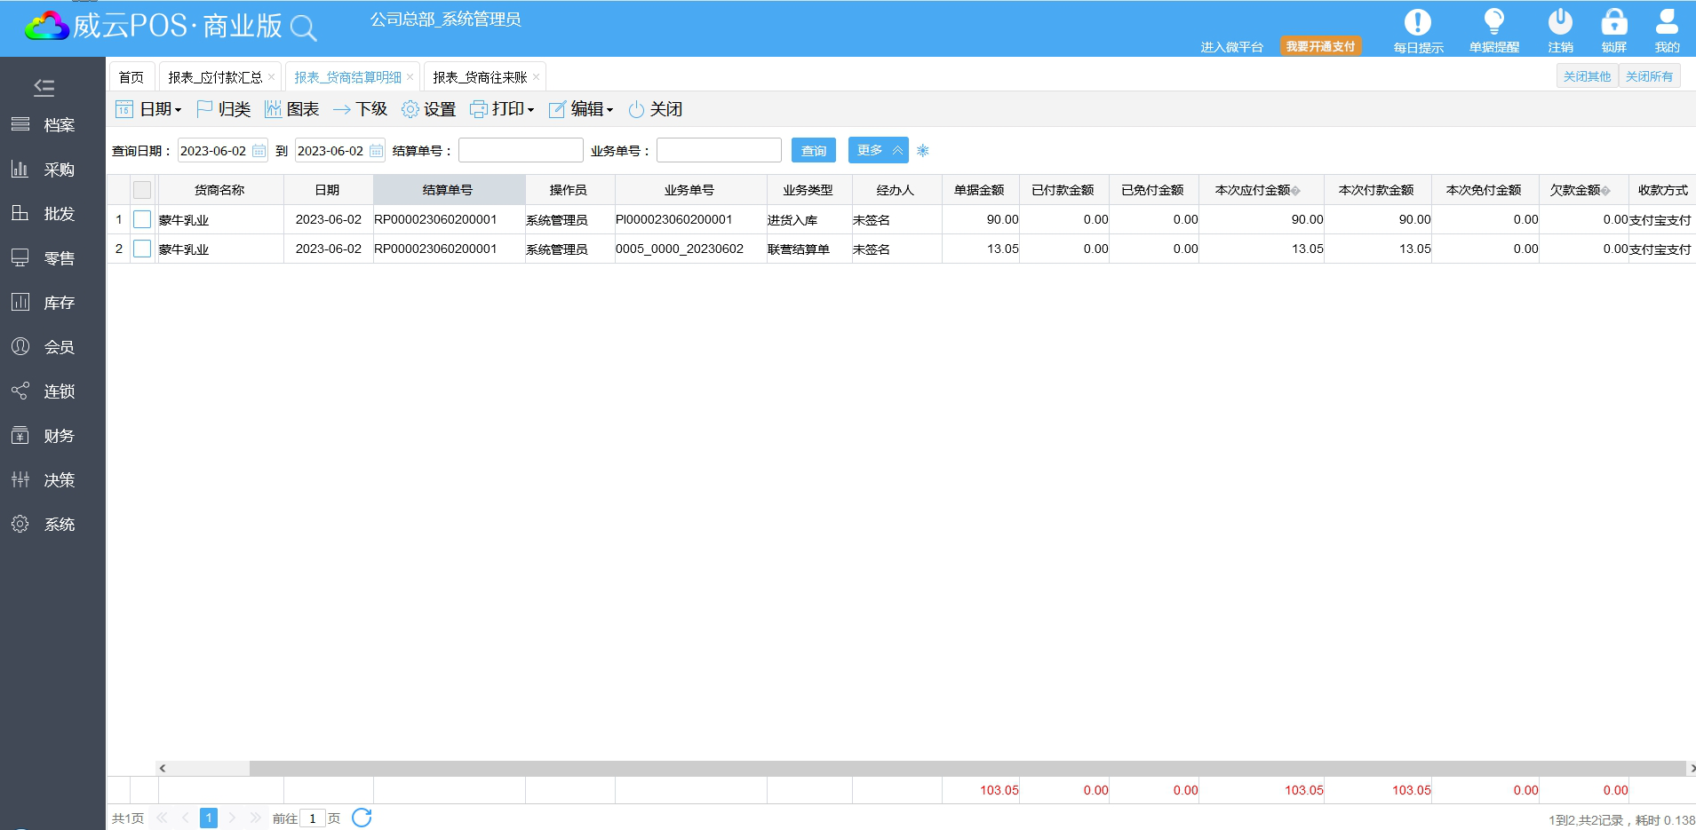Open the 决策 sidebar section
Viewport: 1696px width, 830px height.
pos(44,480)
